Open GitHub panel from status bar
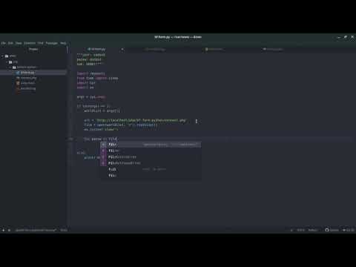The width and height of the screenshot is (356, 267). tap(332, 230)
